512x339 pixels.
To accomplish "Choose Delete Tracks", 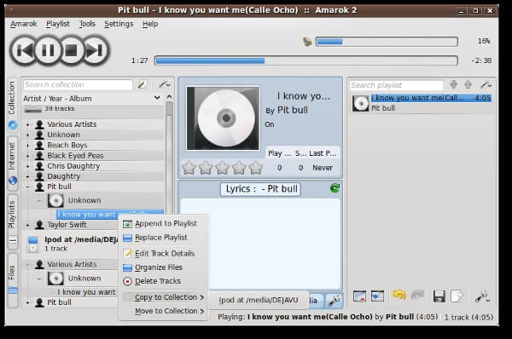I will [x=163, y=281].
